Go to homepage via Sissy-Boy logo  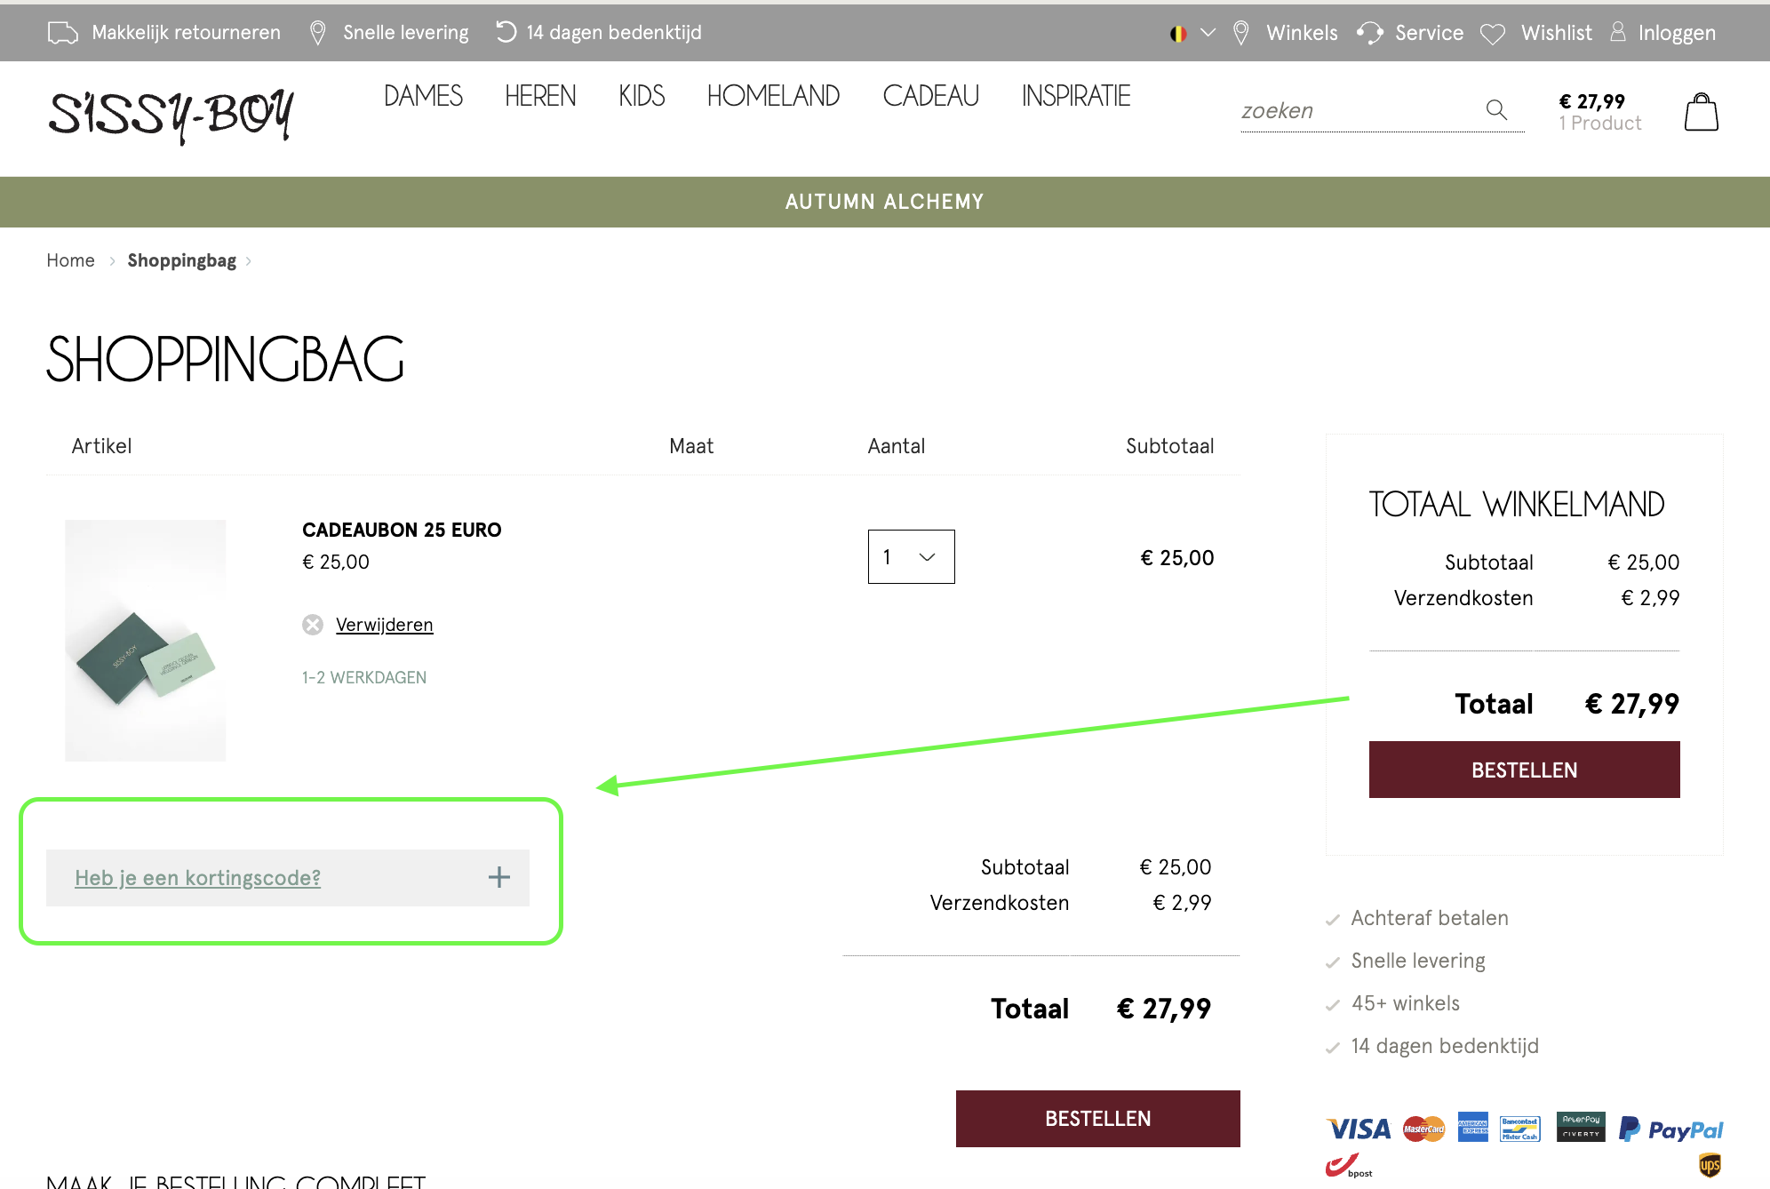171,115
